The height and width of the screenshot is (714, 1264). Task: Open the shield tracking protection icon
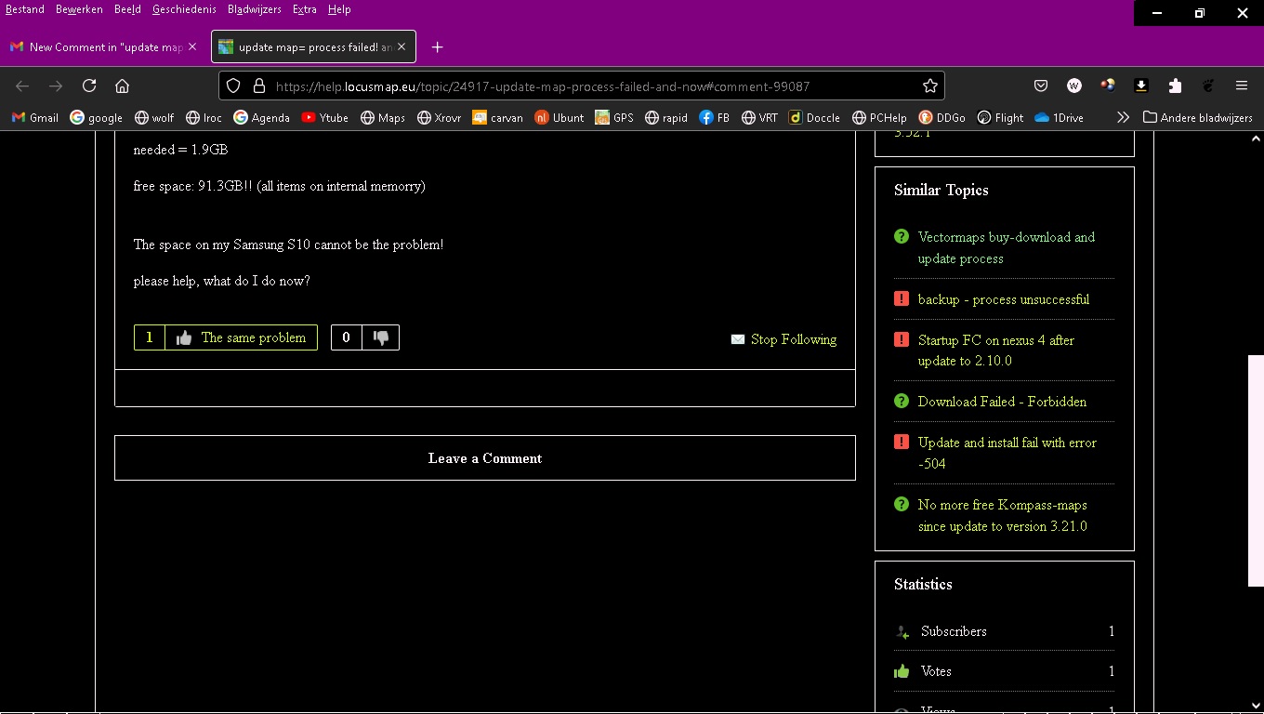tap(234, 86)
